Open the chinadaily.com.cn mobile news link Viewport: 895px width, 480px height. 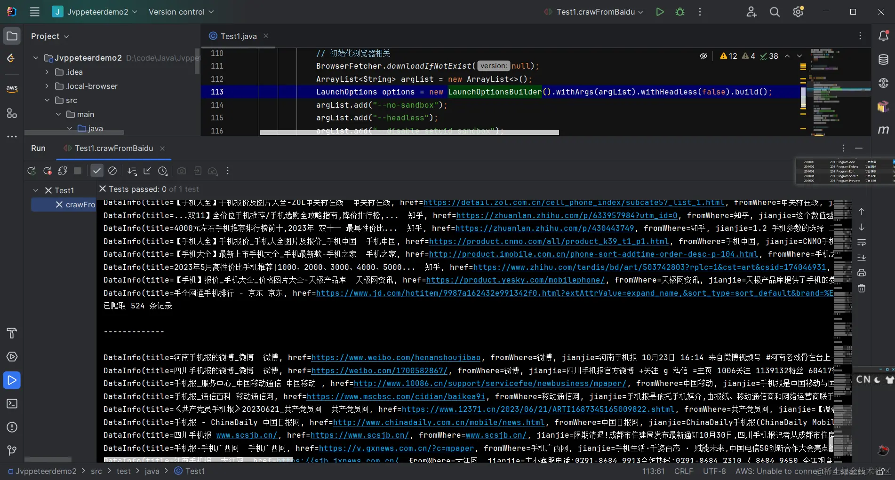439,423
